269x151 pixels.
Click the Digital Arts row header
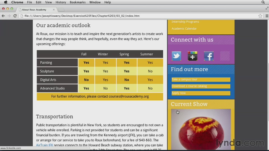57,80
